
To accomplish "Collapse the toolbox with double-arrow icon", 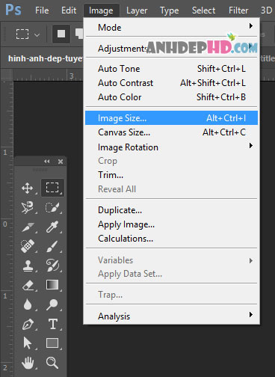I will pyautogui.click(x=47, y=162).
